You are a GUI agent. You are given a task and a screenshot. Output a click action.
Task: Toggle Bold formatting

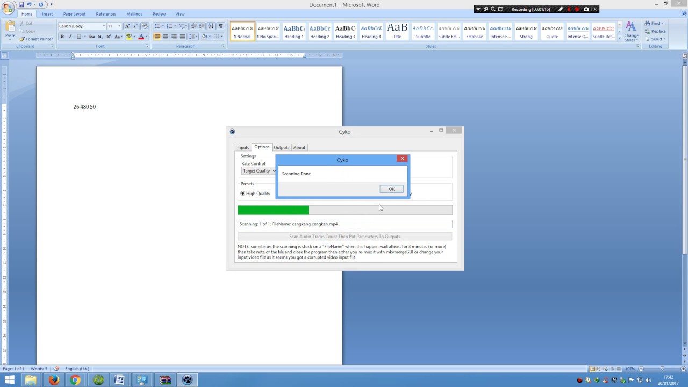coord(62,37)
